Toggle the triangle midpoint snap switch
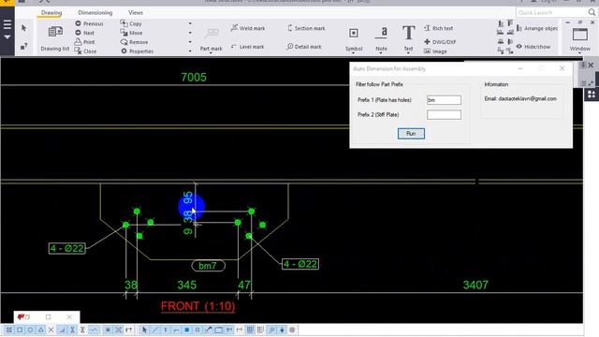Viewport: 599px width, 337px height. coord(40,330)
